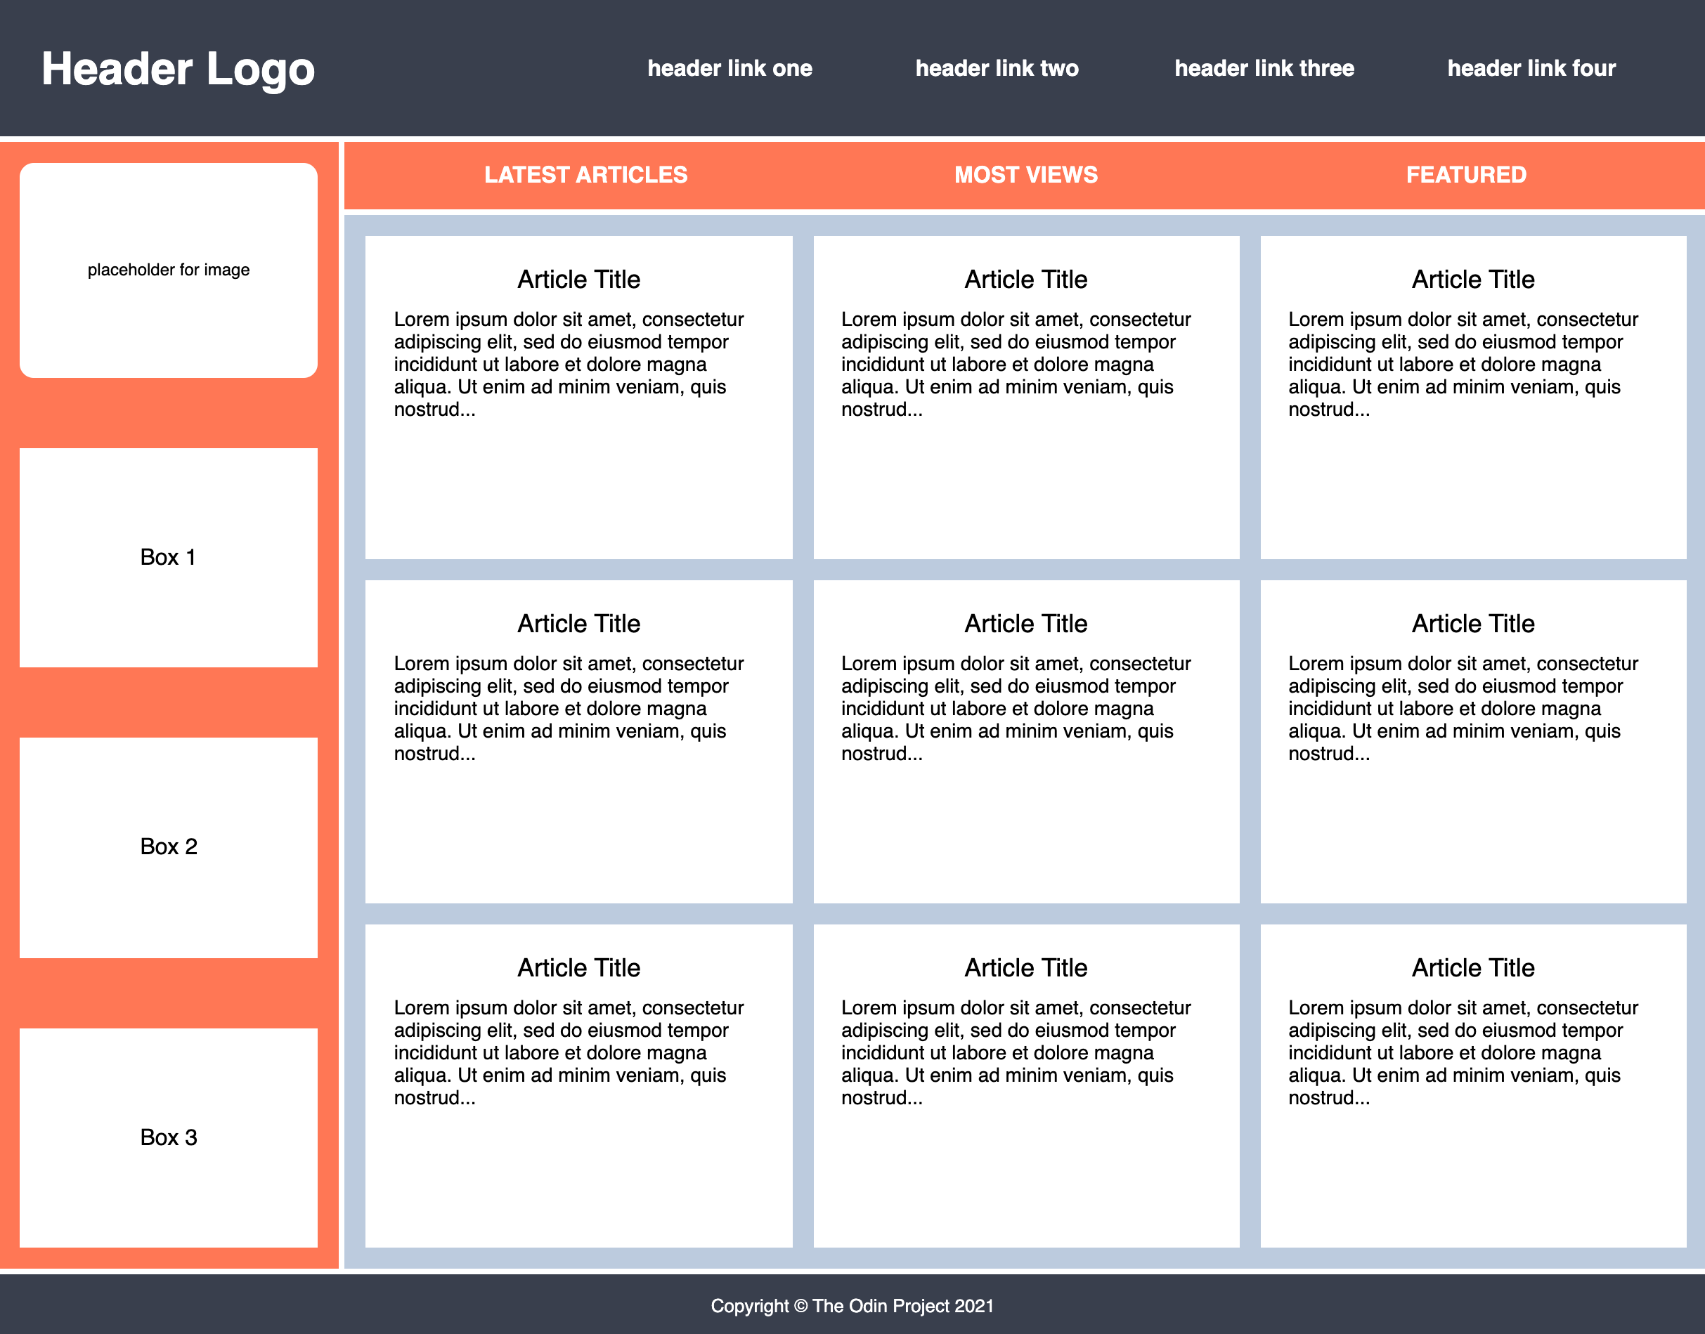Select Box 3 in sidebar
1705x1334 pixels.
pos(169,1137)
